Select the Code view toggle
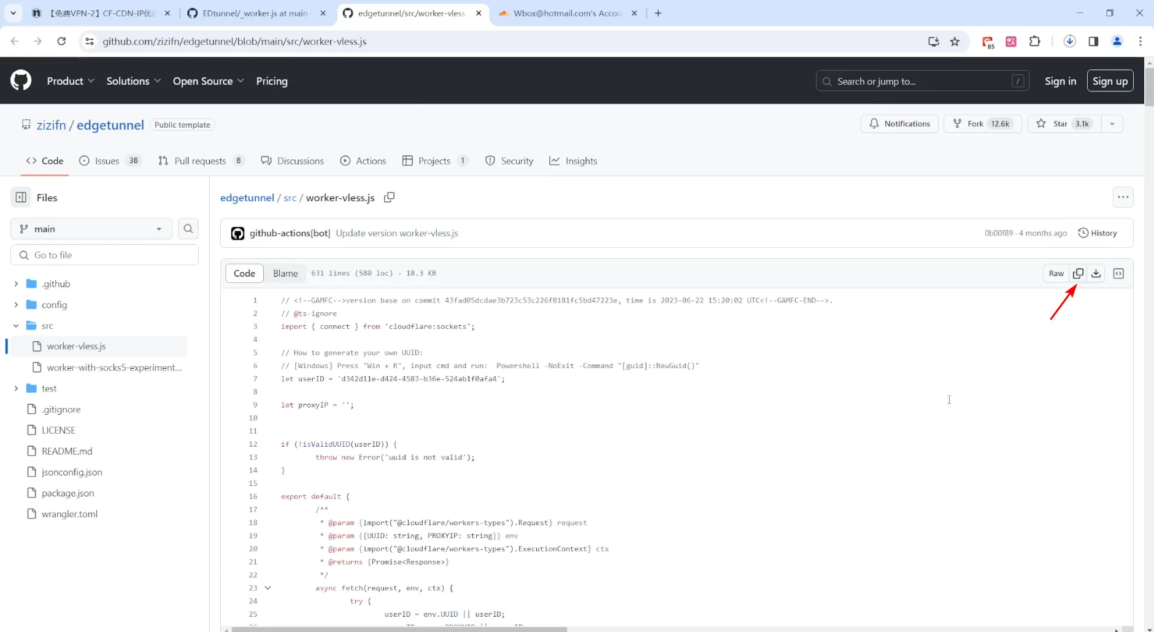 [x=244, y=274]
